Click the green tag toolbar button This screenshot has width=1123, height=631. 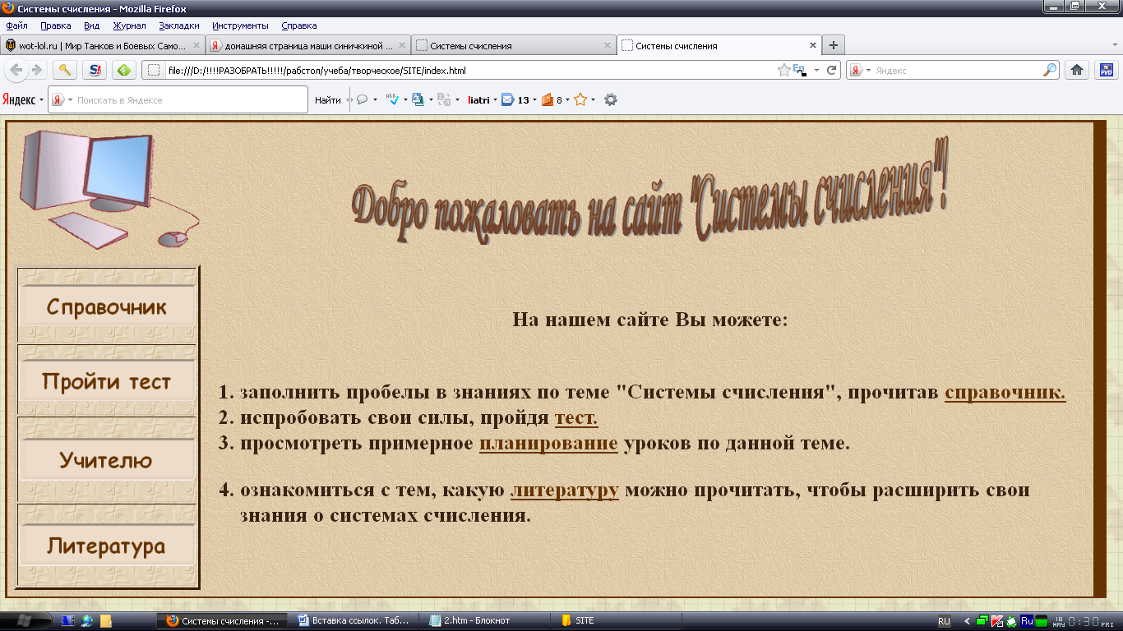pyautogui.click(x=124, y=70)
